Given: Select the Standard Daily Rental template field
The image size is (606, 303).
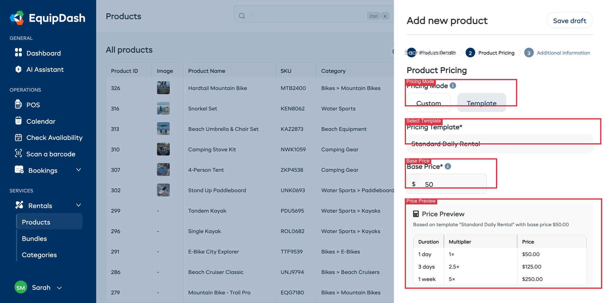Looking at the screenshot, I should [x=500, y=143].
